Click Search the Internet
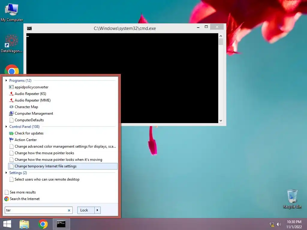 [x=25, y=199]
